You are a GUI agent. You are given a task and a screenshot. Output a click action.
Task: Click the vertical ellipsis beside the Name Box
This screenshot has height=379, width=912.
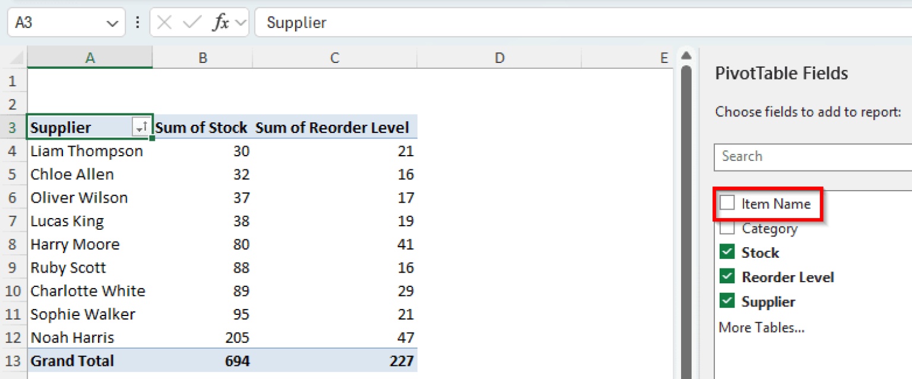138,22
